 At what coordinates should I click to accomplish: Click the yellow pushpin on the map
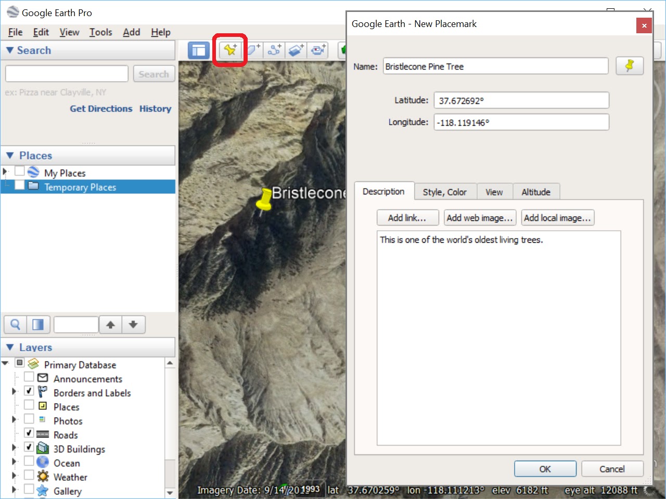(x=264, y=201)
